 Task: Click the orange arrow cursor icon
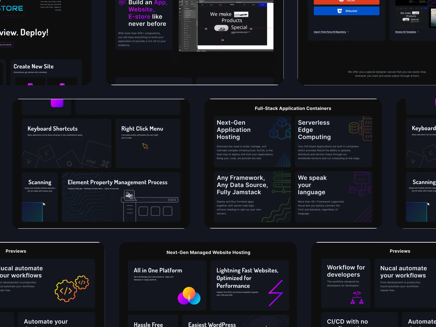[145, 146]
